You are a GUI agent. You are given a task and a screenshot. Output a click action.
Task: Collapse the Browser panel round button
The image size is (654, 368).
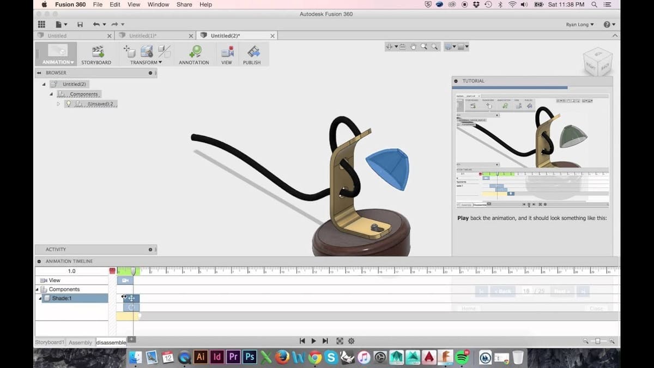[150, 73]
